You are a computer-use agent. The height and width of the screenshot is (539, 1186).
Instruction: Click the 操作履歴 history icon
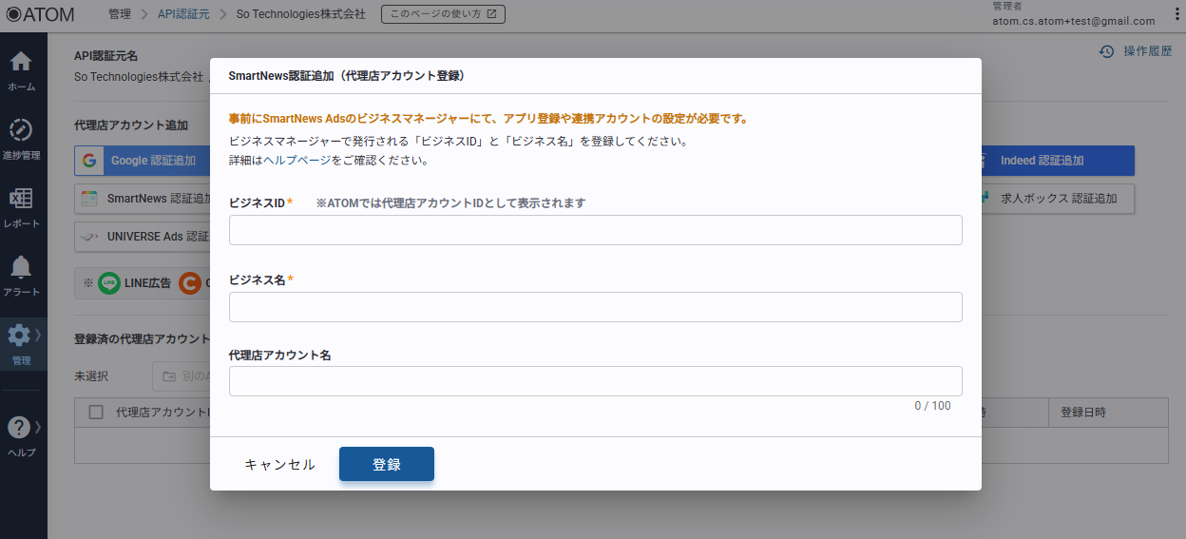coord(1106,51)
